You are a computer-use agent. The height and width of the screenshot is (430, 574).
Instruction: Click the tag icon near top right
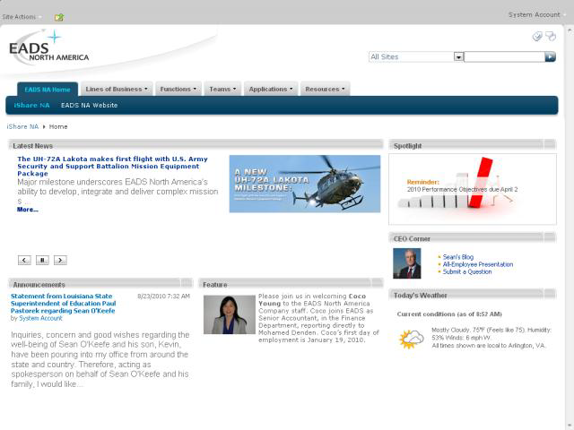tap(537, 36)
